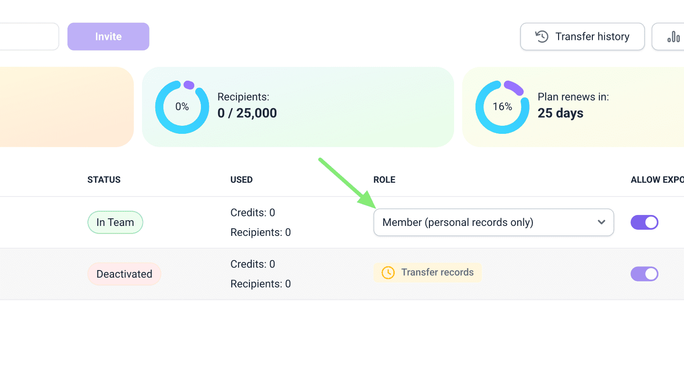Sort by the USED column header
Viewport: 684px width, 374px height.
tap(241, 180)
